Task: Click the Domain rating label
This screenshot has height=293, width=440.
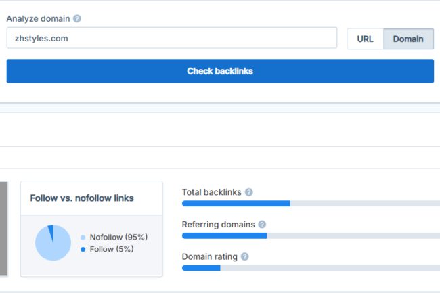Action: point(210,257)
